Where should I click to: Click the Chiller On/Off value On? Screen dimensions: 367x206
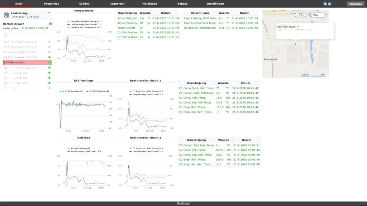141,28
